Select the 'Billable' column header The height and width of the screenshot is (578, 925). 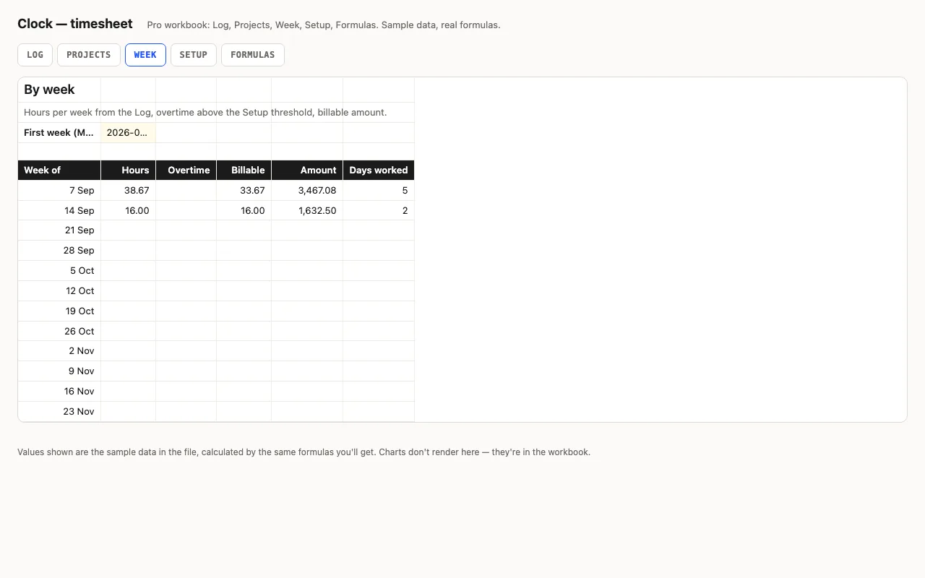click(x=244, y=171)
